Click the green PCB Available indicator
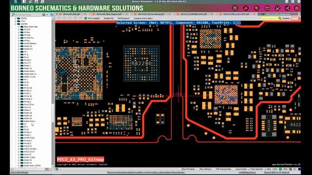The width and height of the screenshot is (312, 175). click(86, 18)
